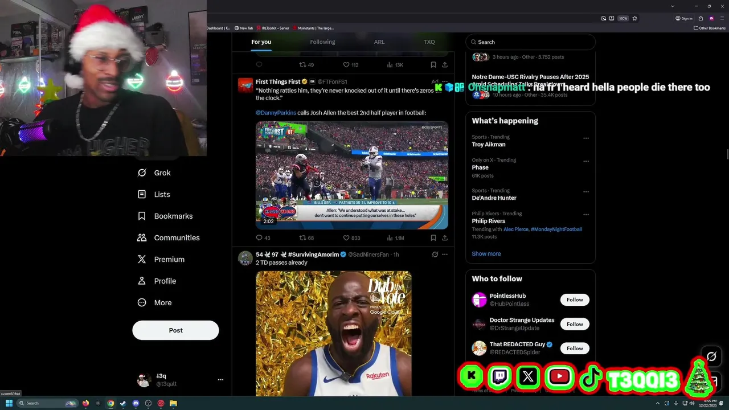
Task: Open more options for Troy Aikman trend
Action: tap(585, 138)
